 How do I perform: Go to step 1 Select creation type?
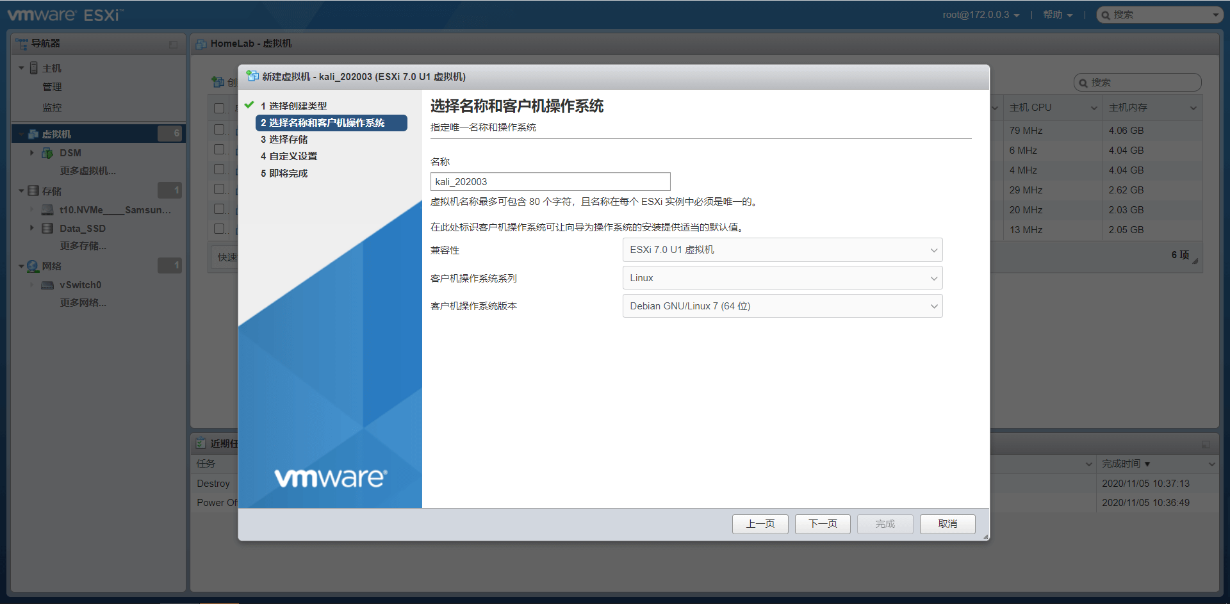pos(293,106)
